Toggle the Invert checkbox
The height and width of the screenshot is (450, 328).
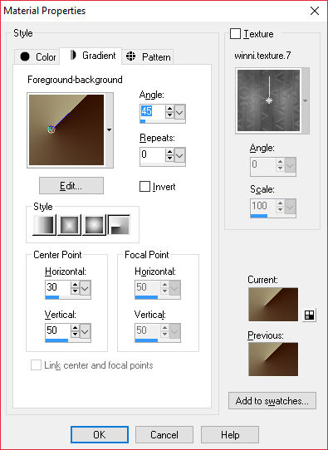point(144,187)
